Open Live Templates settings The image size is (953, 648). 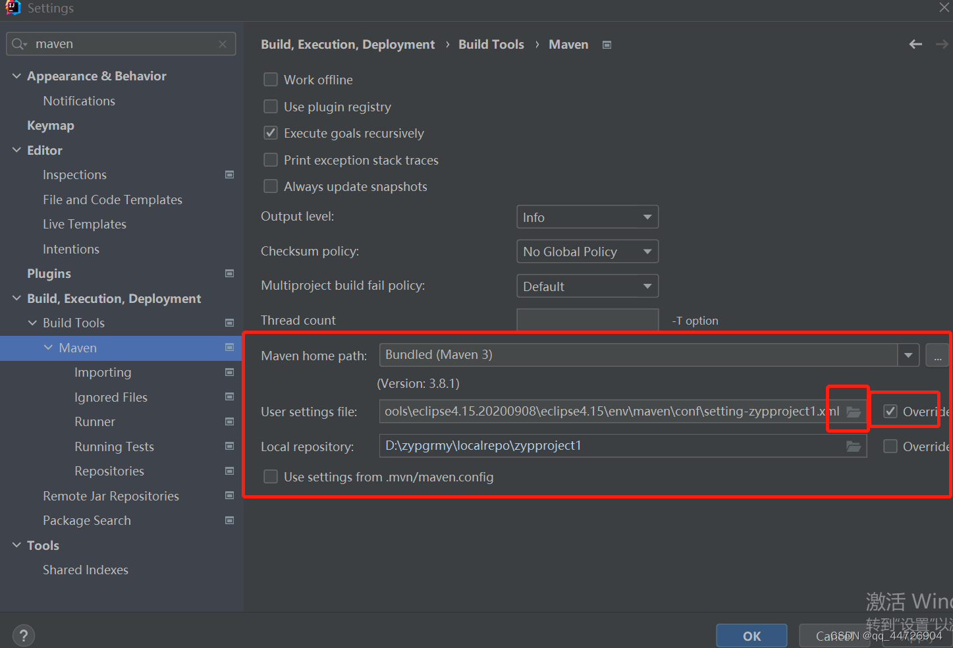coord(84,224)
